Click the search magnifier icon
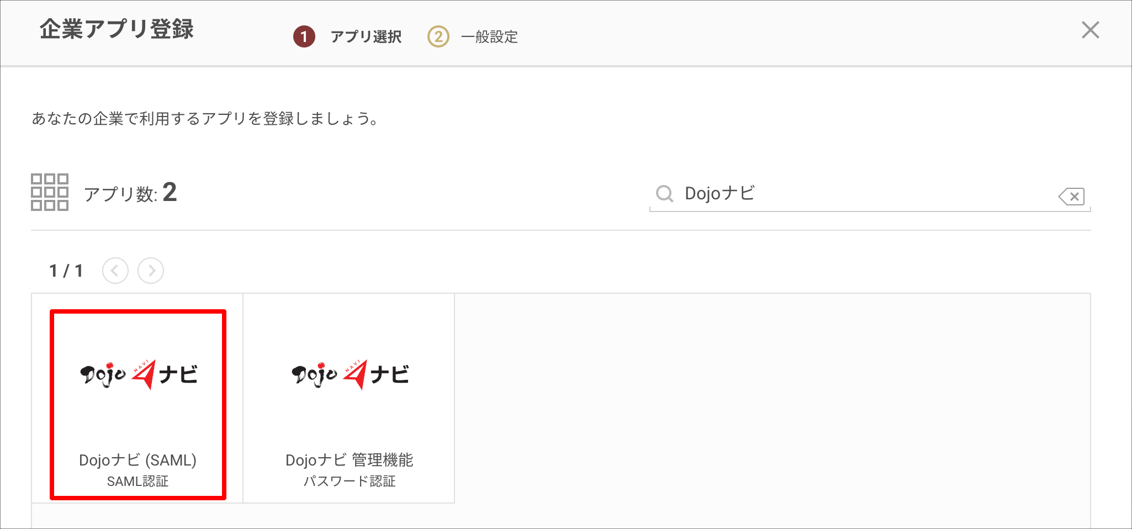The height and width of the screenshot is (529, 1132). [664, 194]
